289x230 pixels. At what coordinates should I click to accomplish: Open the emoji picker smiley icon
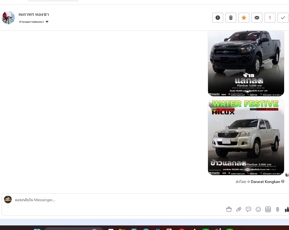click(258, 209)
